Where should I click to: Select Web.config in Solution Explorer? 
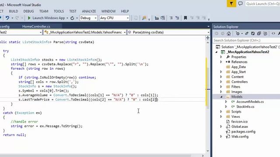(240, 137)
